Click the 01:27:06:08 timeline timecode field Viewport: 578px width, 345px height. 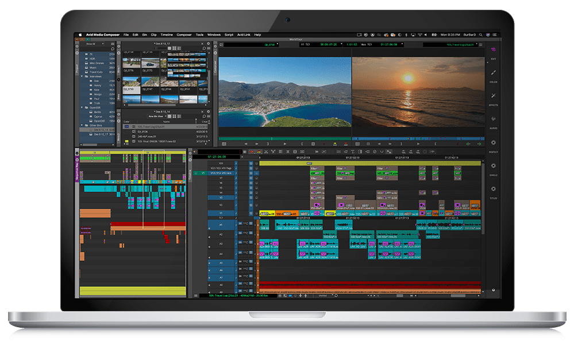click(x=217, y=157)
